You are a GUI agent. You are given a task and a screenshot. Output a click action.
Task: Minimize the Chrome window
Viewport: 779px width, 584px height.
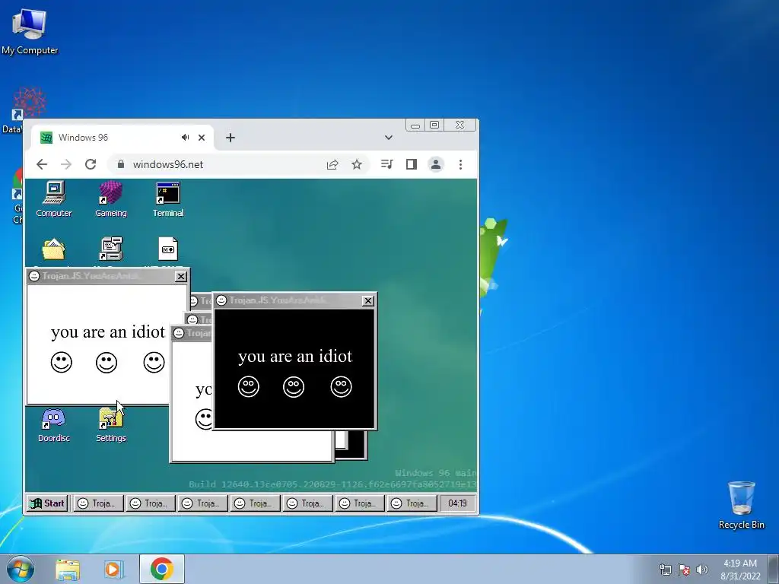pos(415,125)
